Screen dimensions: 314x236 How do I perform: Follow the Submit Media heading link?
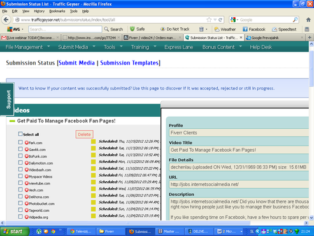coord(76,63)
